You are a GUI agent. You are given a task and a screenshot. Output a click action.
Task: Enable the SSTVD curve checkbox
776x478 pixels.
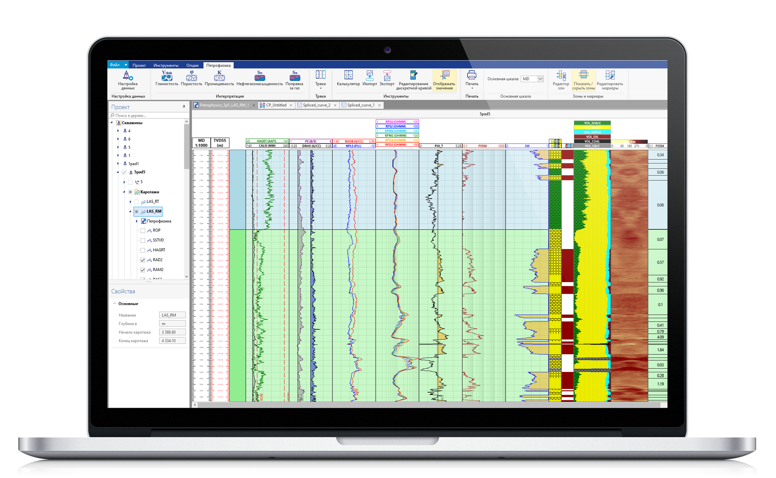pyautogui.click(x=143, y=240)
